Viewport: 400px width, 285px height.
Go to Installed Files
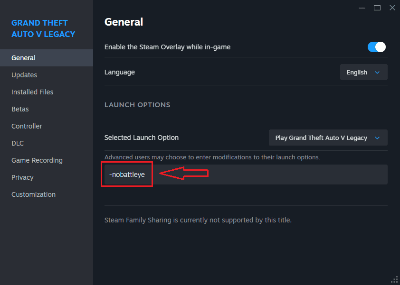point(32,92)
